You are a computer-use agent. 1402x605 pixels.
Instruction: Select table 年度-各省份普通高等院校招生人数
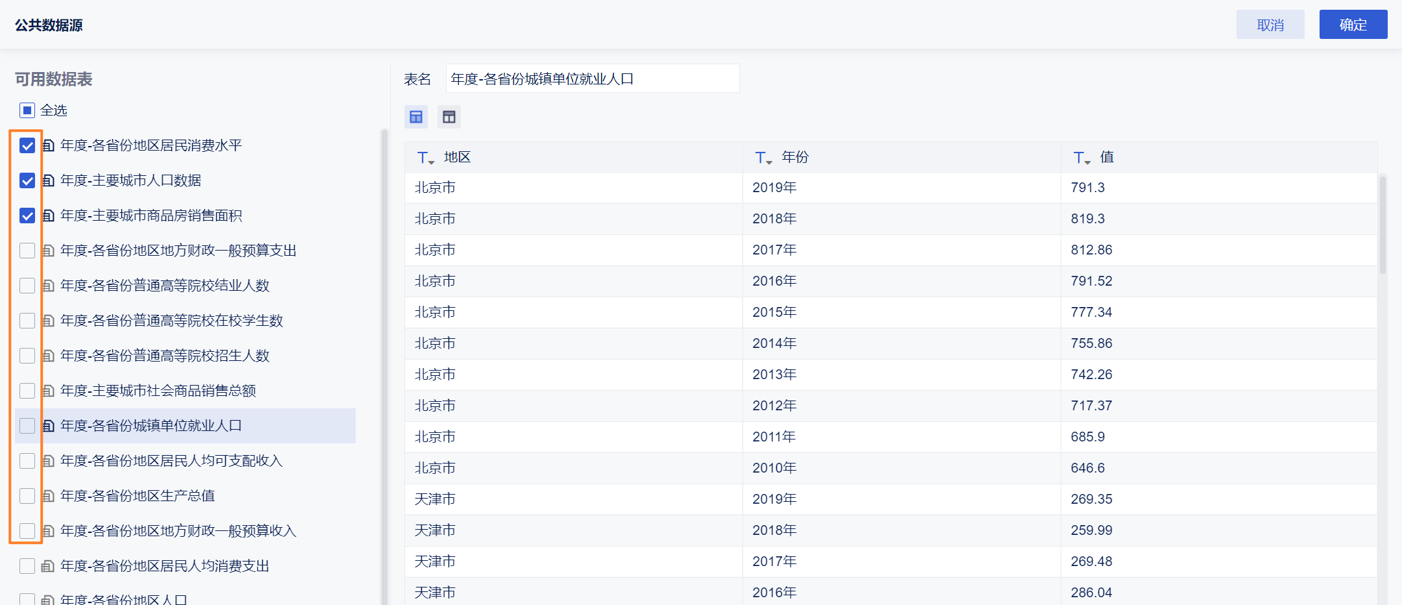click(165, 356)
